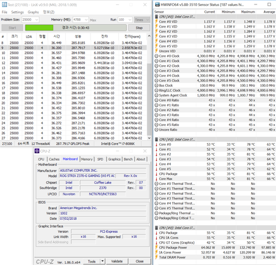The image size is (276, 265).
Task: Switch to the About tab in CPU-Z
Action: (x=141, y=159)
